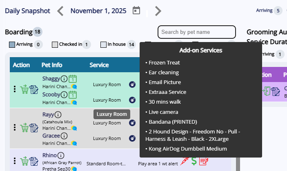Toggle the Checked in filter checkbox
287x171 pixels.
pyautogui.click(x=55, y=44)
